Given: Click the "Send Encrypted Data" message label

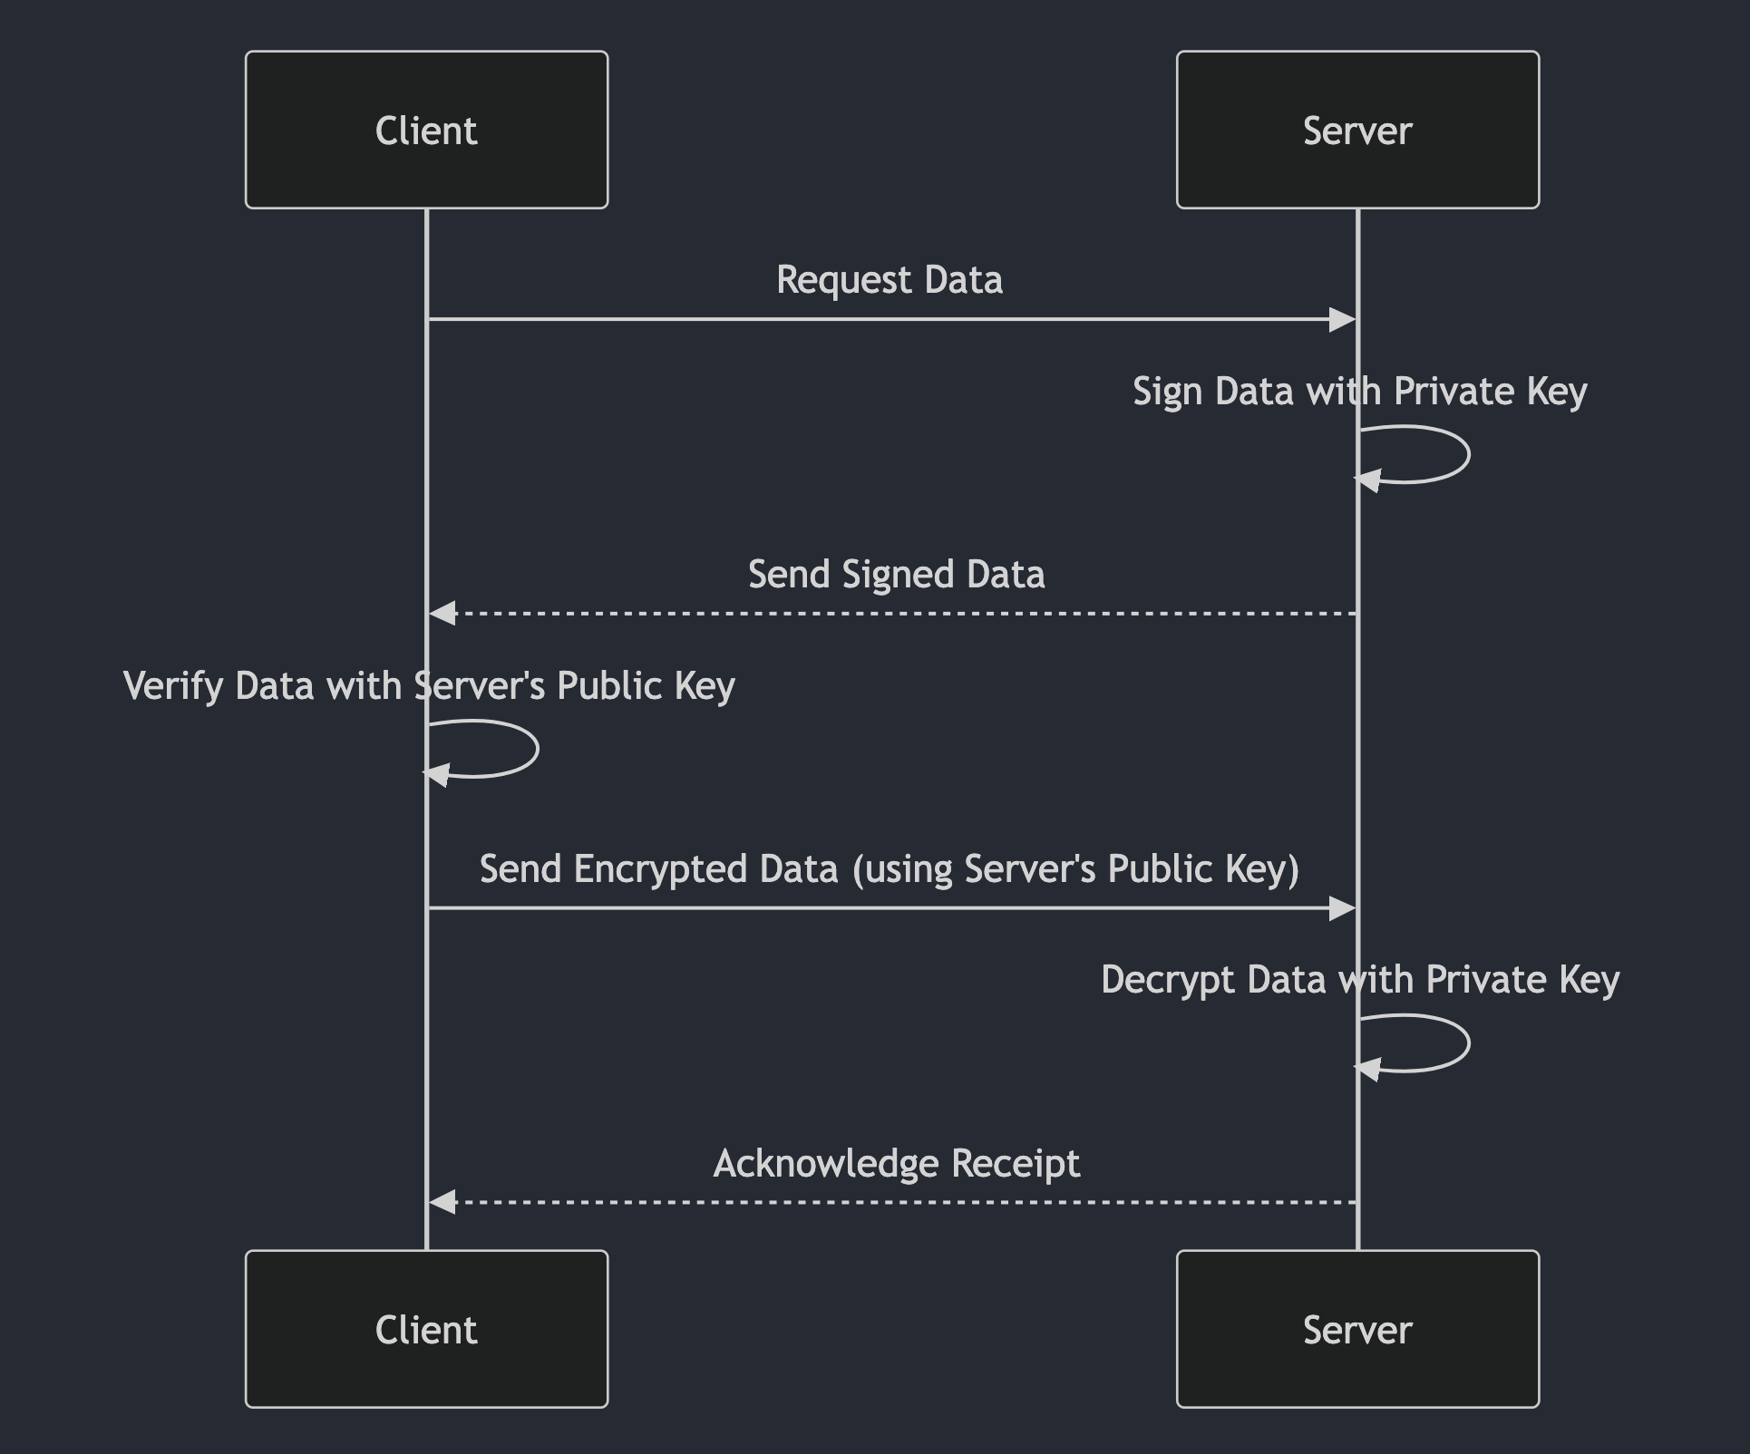Looking at the screenshot, I should pyautogui.click(x=889, y=869).
